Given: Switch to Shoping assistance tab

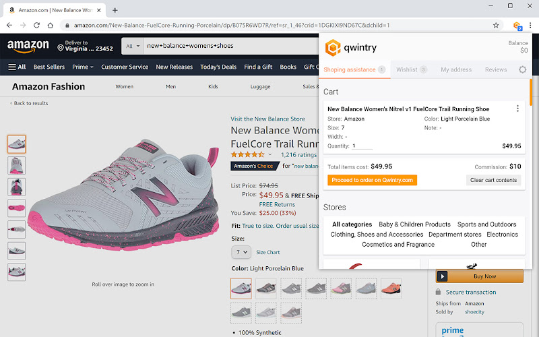Looking at the screenshot, I should [354, 69].
